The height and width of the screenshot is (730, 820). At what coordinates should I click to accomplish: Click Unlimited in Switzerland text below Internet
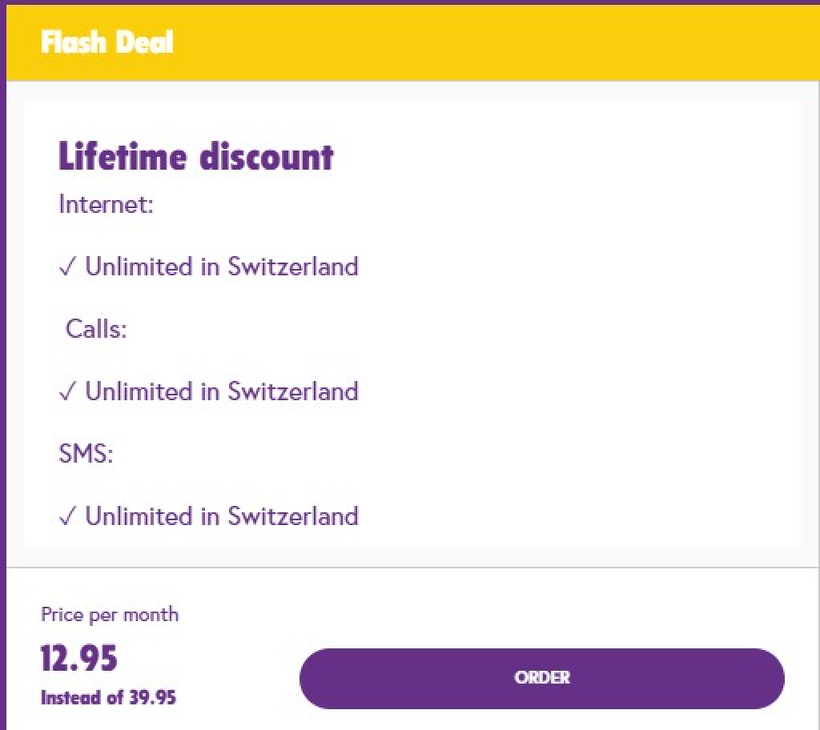tap(222, 267)
